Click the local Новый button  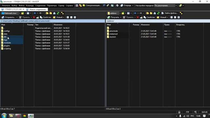point(58,17)
